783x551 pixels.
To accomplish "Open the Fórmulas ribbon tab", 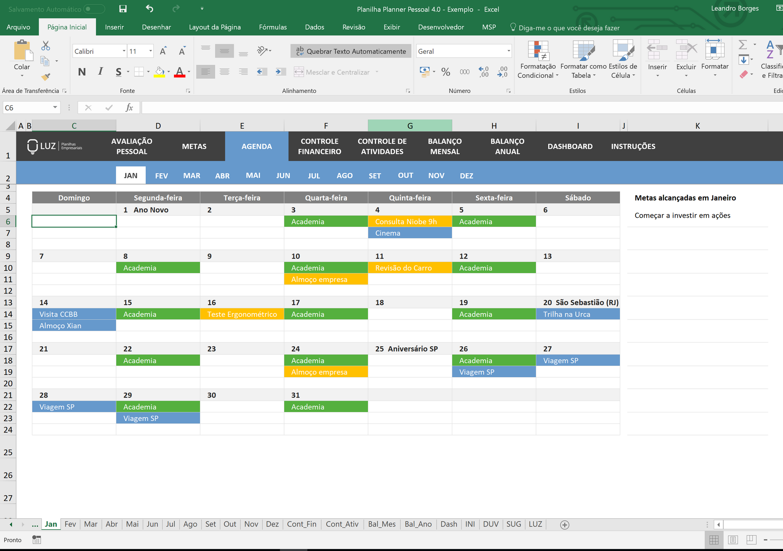I will [273, 27].
